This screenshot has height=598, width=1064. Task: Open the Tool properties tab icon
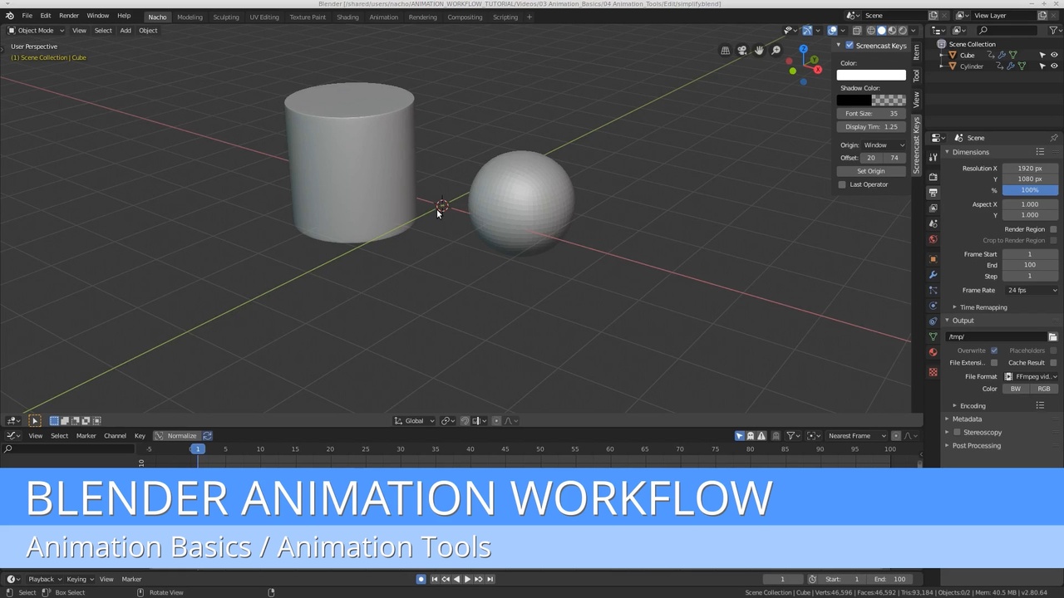pyautogui.click(x=933, y=158)
